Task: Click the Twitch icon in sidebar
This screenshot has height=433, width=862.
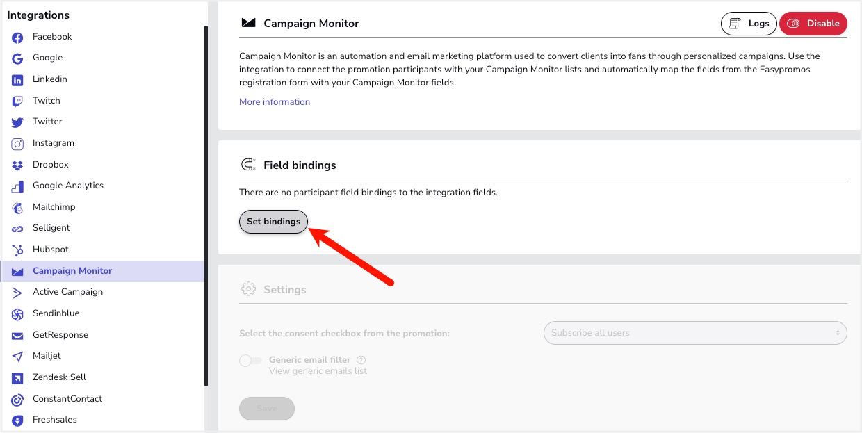Action: click(17, 101)
